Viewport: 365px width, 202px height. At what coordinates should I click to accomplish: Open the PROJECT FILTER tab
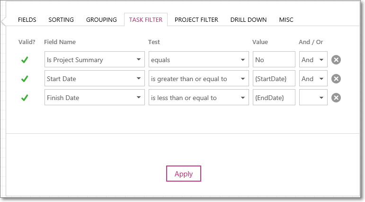(196, 20)
